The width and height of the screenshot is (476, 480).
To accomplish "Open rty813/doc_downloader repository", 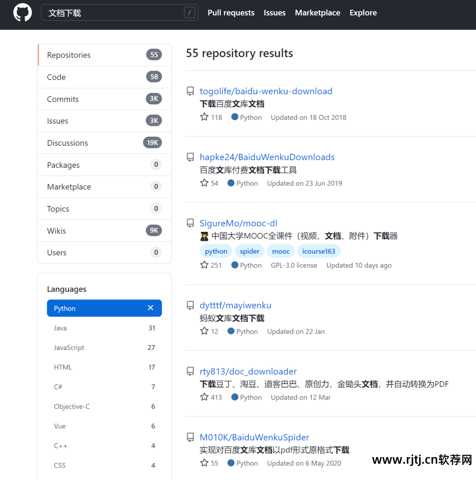I will click(x=248, y=371).
